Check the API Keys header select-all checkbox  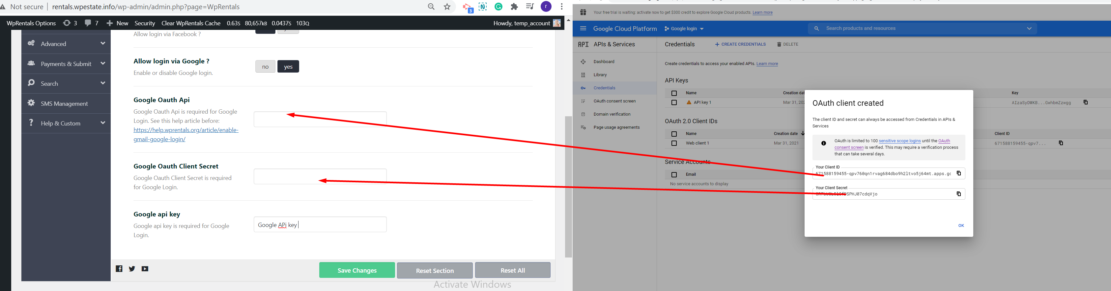coord(674,93)
